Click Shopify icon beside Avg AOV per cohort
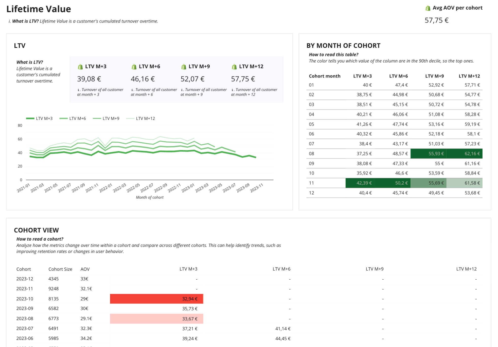This screenshot has height=347, width=498. pyautogui.click(x=428, y=8)
